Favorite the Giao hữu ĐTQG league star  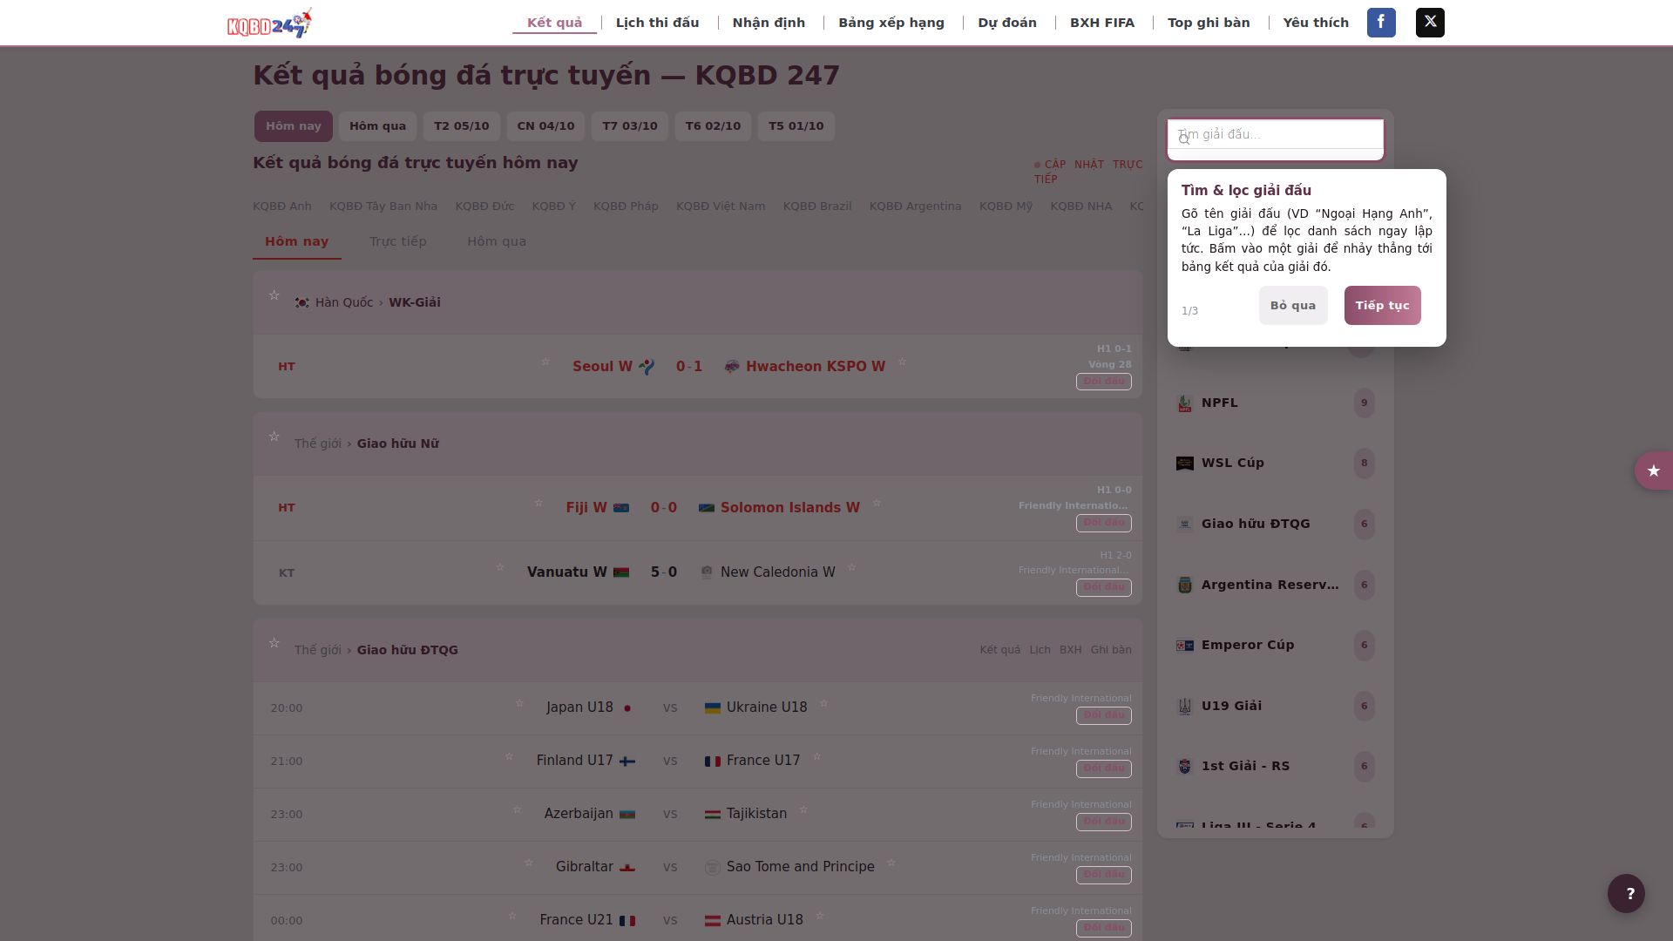pyautogui.click(x=274, y=643)
